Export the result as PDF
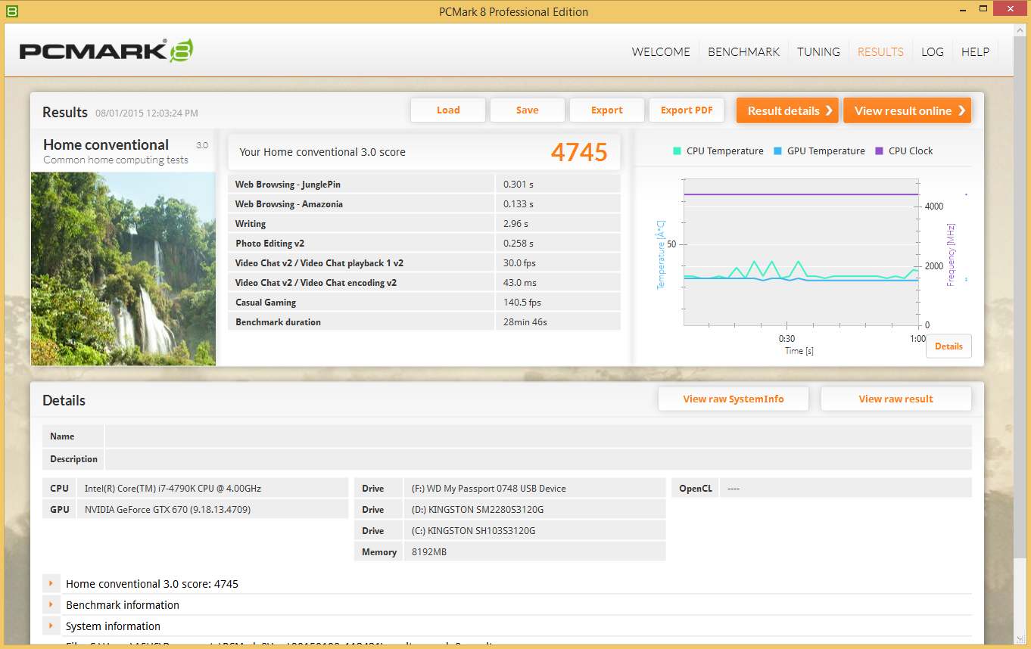1031x649 pixels. tap(687, 110)
